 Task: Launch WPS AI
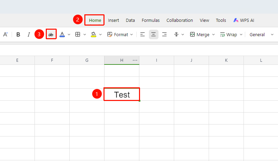(244, 20)
